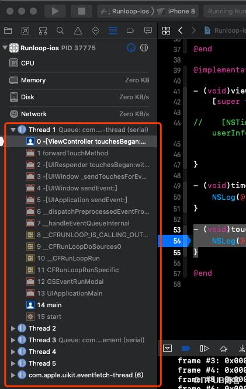This screenshot has height=389, width=246.
Task: Open the CPU gauge
Action: coord(79,63)
